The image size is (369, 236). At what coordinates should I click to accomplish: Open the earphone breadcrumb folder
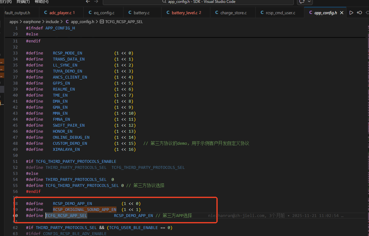pos(32,22)
